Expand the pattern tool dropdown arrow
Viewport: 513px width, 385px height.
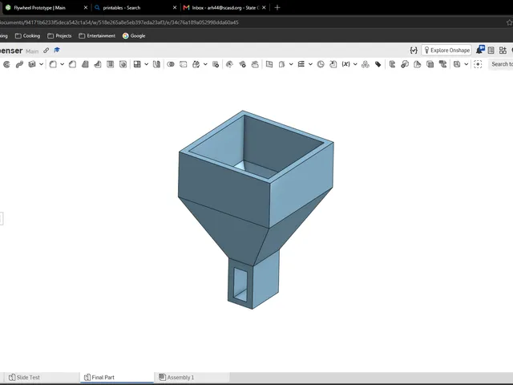(x=146, y=64)
